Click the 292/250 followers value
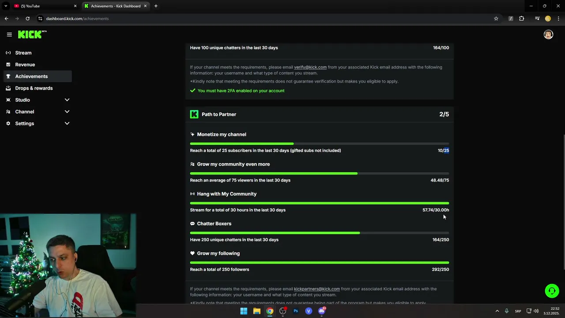Viewport: 565px width, 318px height. click(440, 269)
